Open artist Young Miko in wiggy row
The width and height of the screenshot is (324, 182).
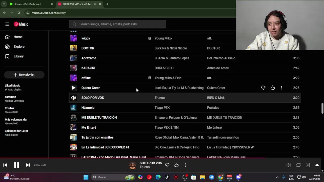(163, 38)
